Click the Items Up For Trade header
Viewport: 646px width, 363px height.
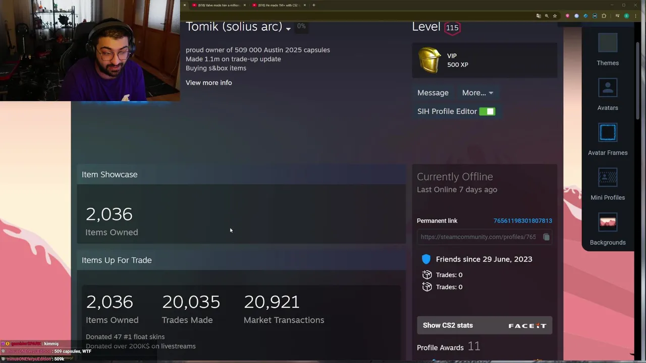coord(241,260)
